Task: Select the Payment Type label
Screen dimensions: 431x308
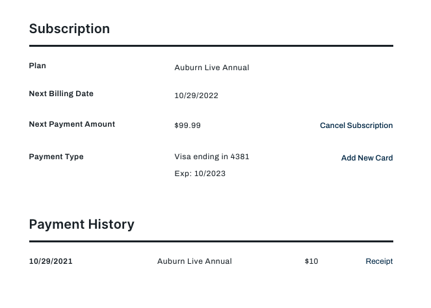Action: [57, 157]
